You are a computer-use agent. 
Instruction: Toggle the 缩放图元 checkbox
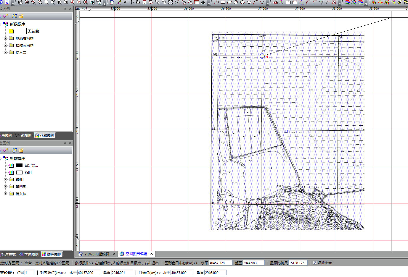point(315,263)
